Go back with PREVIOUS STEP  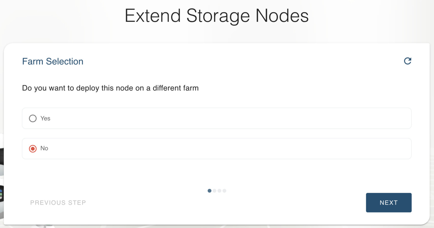pos(58,203)
